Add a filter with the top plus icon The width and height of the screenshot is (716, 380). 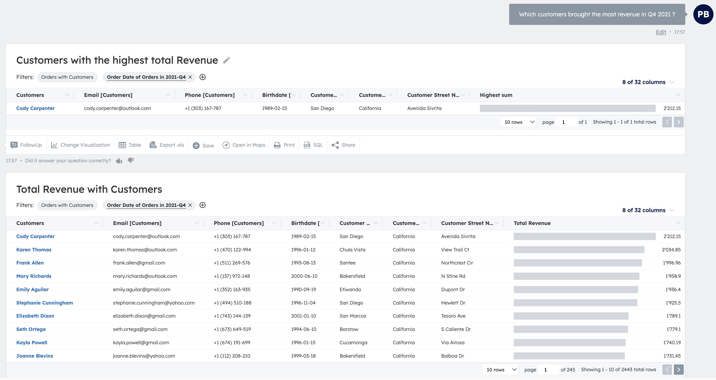[203, 77]
